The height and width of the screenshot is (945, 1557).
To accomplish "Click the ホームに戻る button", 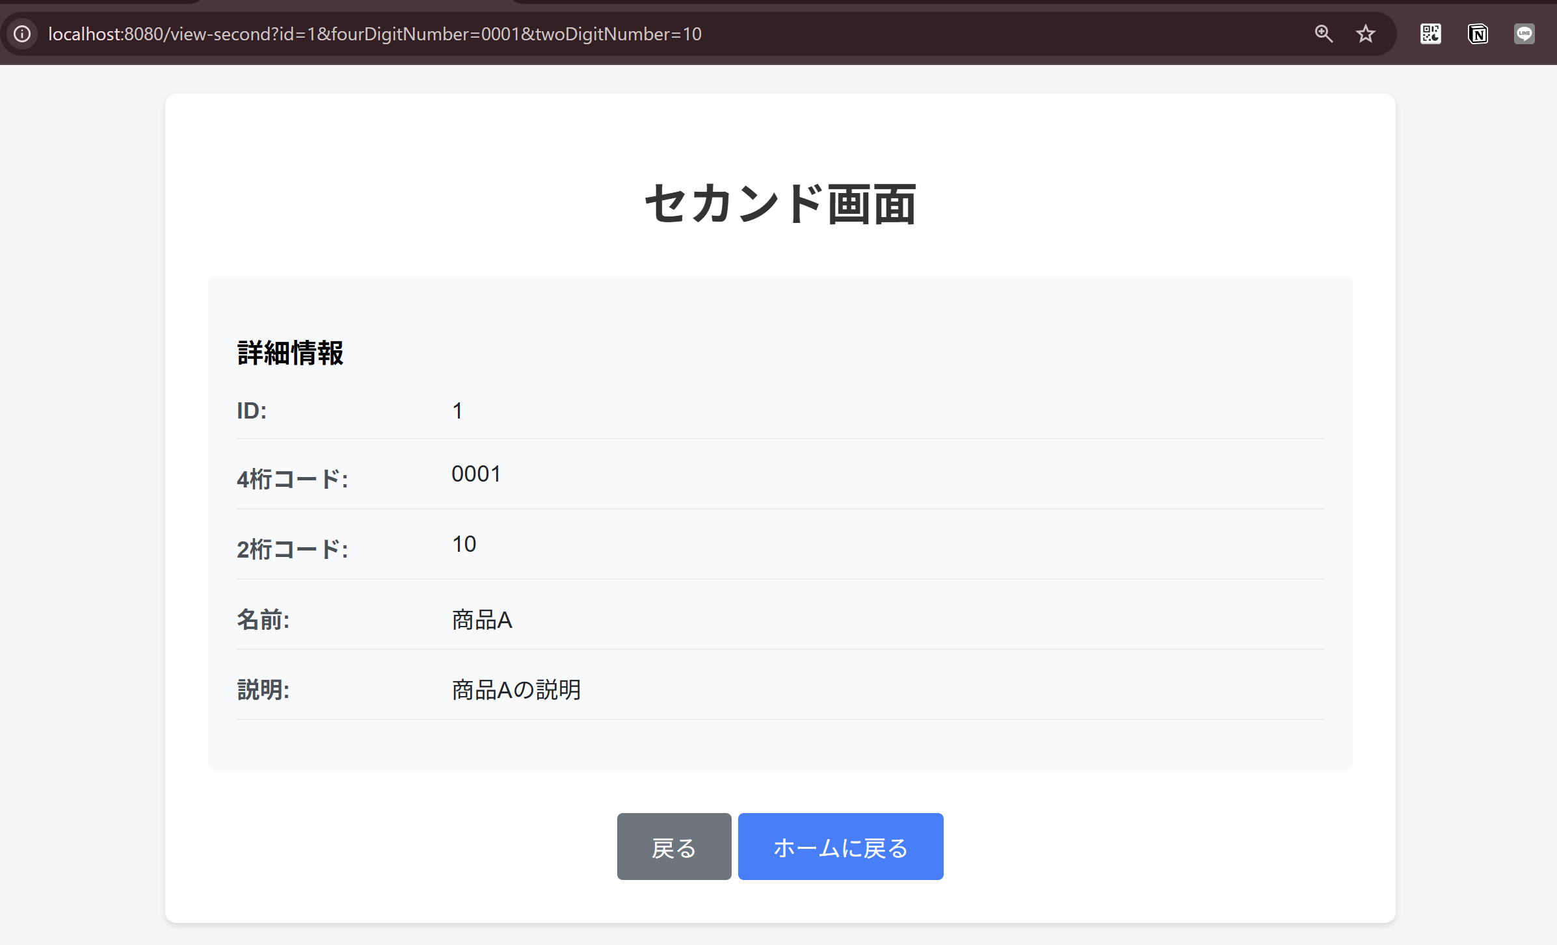I will [840, 846].
